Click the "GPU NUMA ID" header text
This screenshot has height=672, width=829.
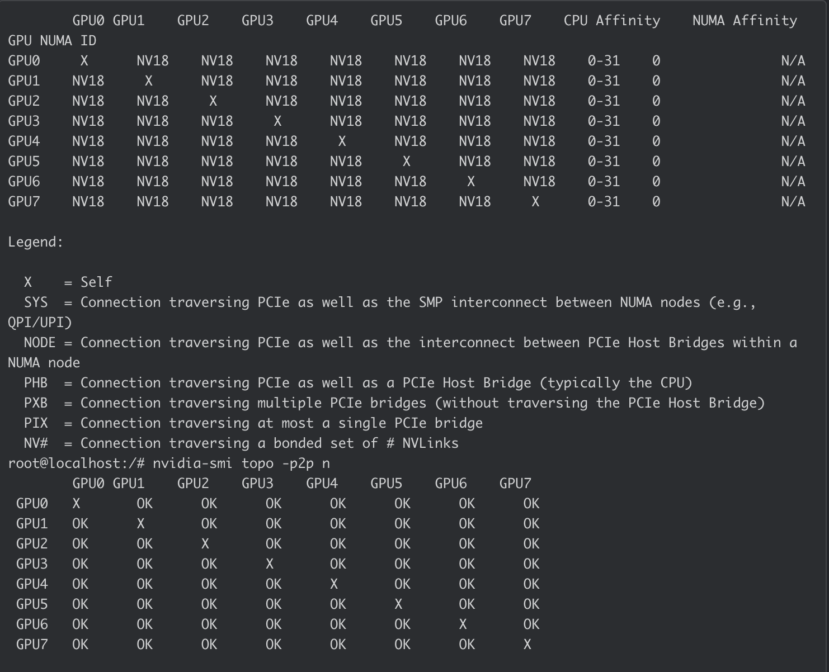tap(52, 41)
